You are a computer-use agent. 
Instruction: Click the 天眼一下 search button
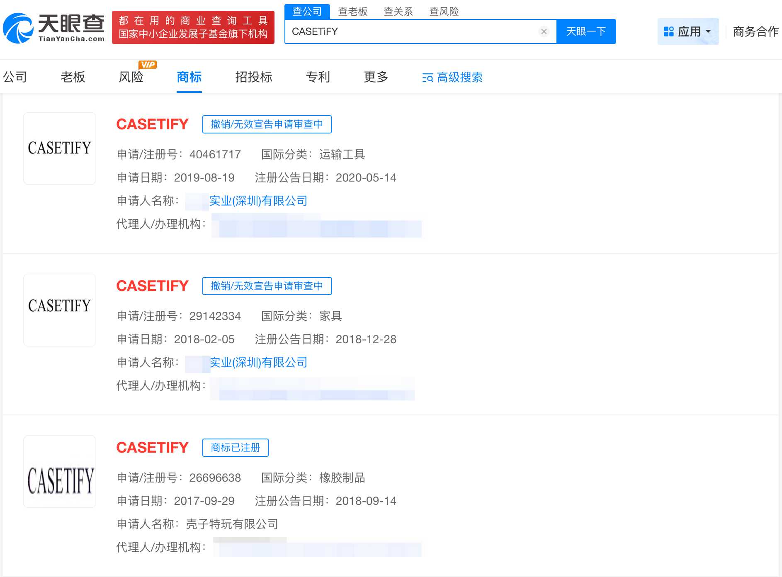click(586, 31)
